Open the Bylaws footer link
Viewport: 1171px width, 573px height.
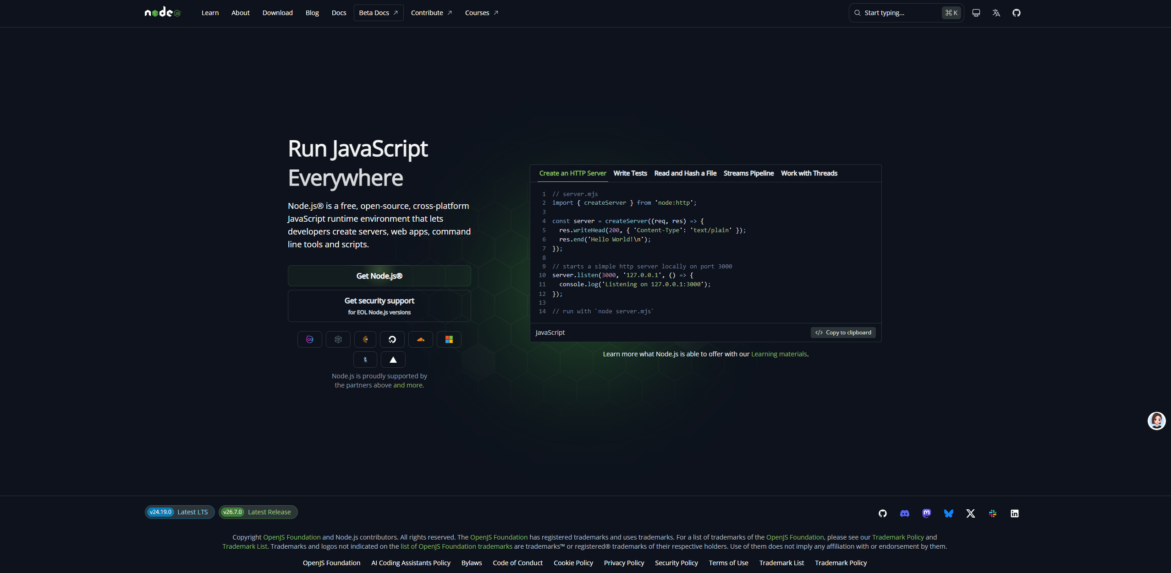(472, 563)
